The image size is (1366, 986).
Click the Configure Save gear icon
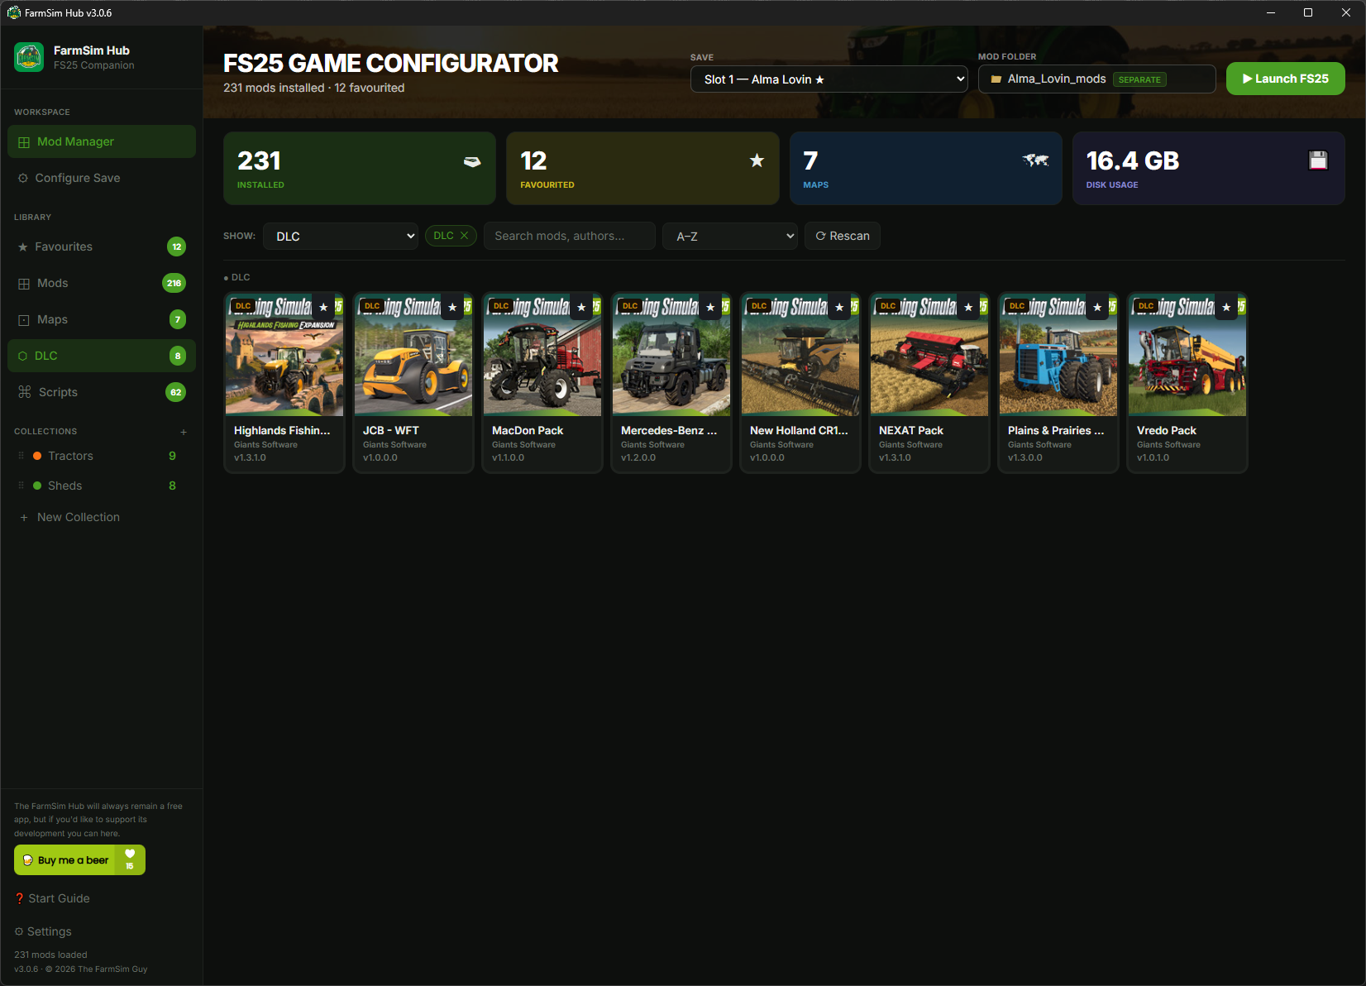(23, 178)
